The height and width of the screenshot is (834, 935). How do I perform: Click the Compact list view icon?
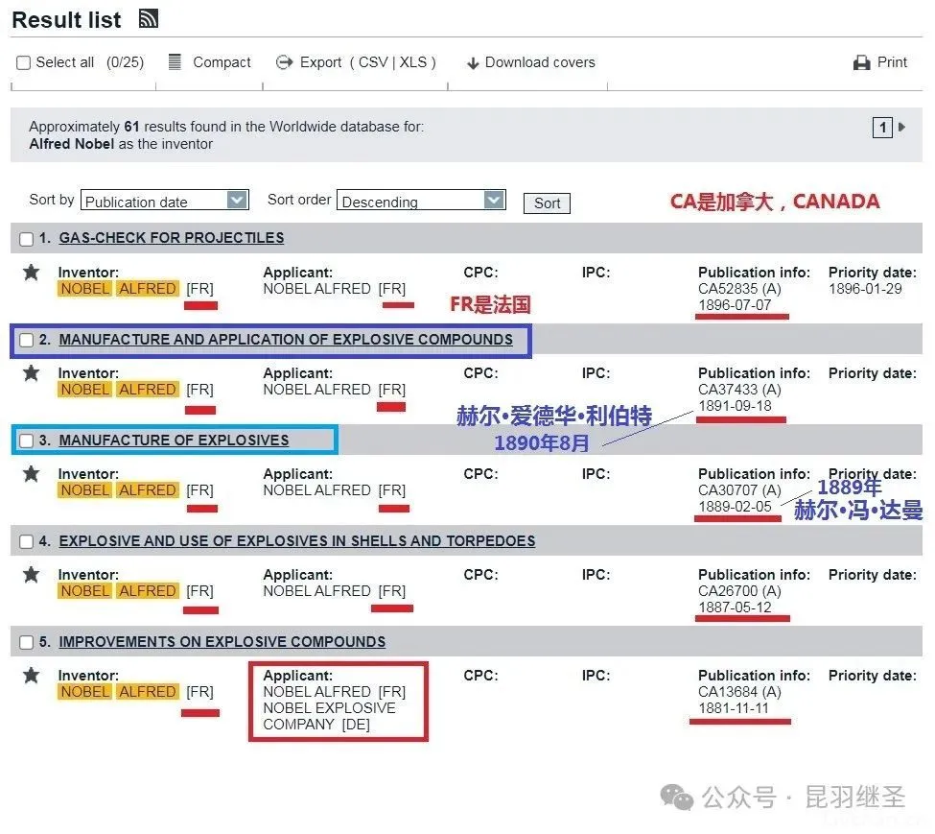coord(175,62)
